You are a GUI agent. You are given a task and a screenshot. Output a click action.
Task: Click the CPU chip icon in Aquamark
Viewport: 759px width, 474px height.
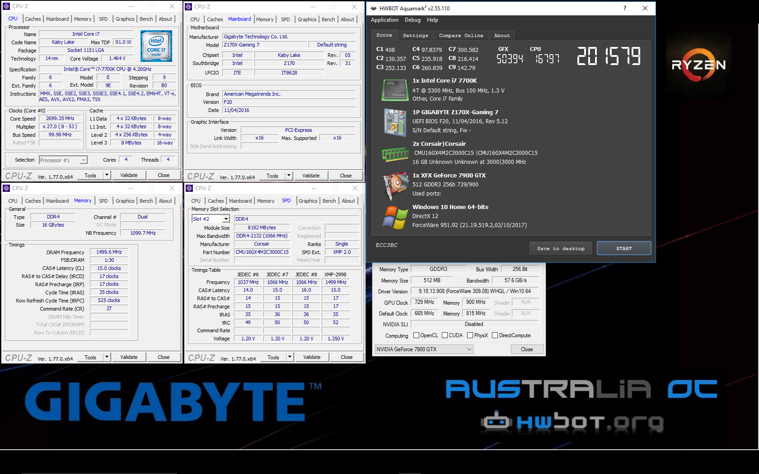point(395,90)
